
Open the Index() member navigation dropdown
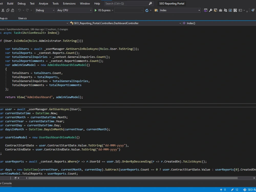(x=219, y=23)
